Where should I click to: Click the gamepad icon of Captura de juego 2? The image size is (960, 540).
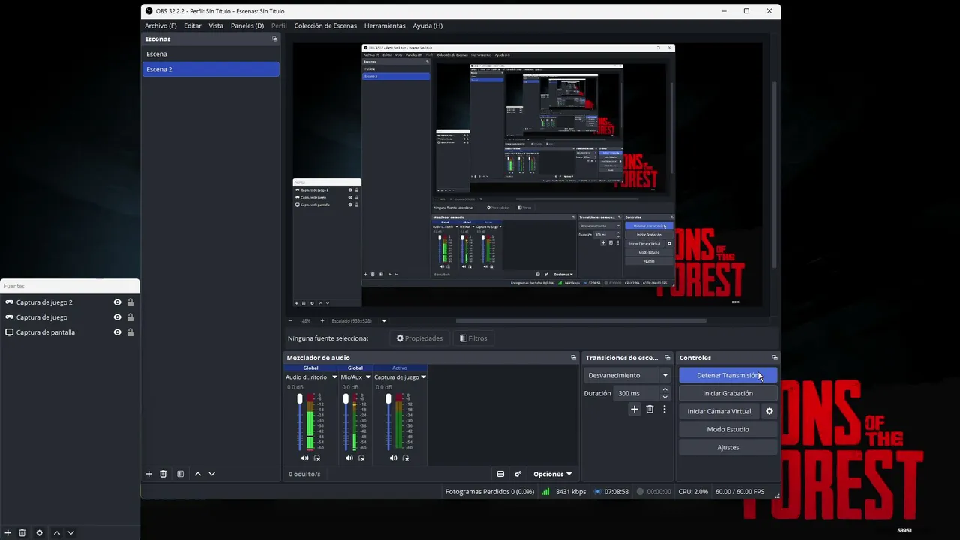pos(10,302)
